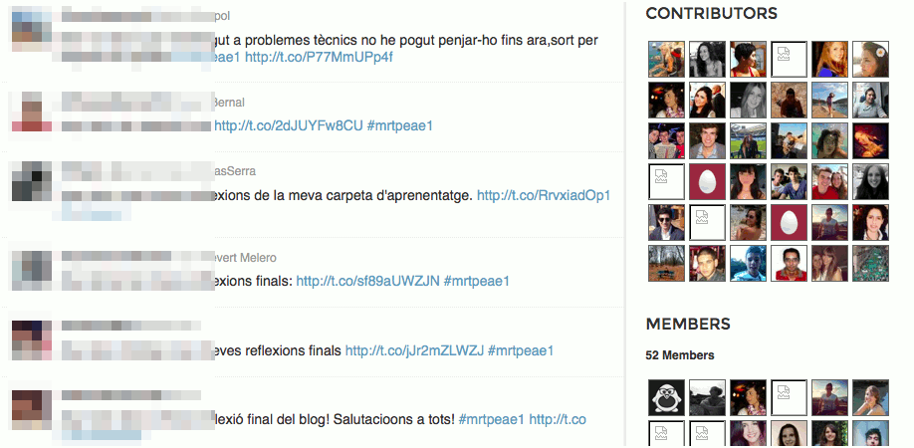Viewport: 914px width, 448px height.
Task: Click contributor avatar with white flower in hair
Action: (x=871, y=60)
